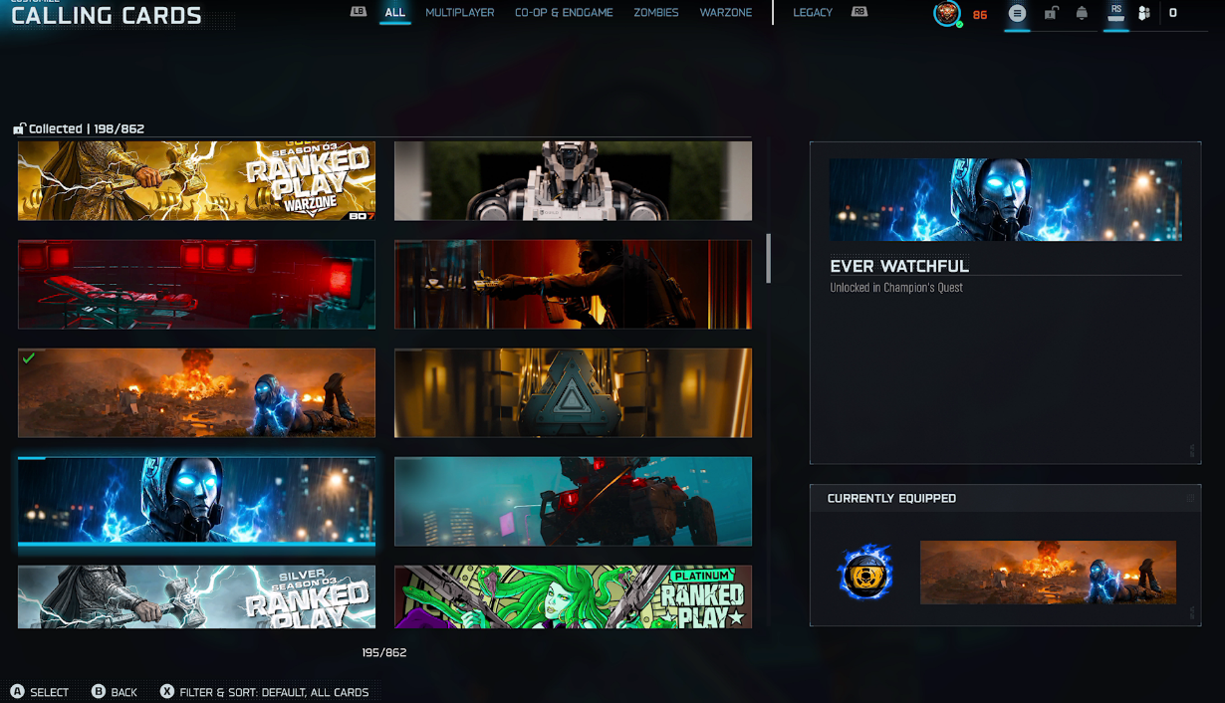Open the player profile avatar icon
This screenshot has width=1225, height=703.
coord(947,13)
